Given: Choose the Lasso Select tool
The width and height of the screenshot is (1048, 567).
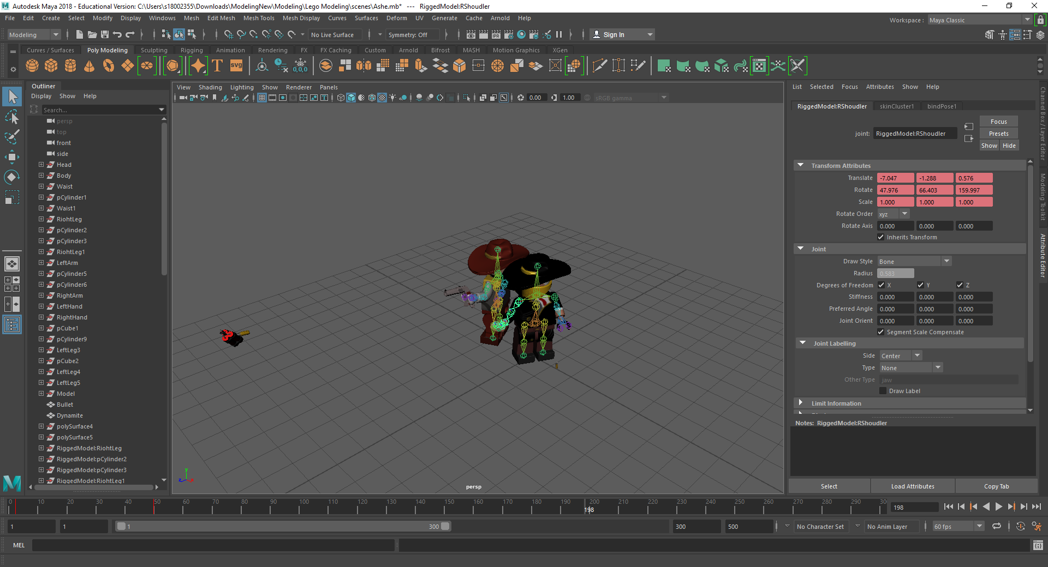Looking at the screenshot, I should point(11,117).
